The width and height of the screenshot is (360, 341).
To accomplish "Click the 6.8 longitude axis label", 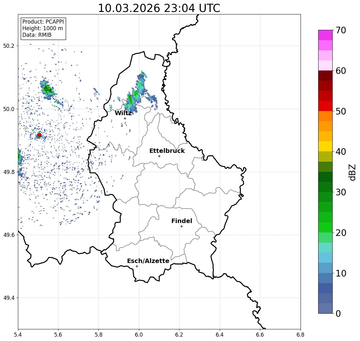I will (301, 335).
